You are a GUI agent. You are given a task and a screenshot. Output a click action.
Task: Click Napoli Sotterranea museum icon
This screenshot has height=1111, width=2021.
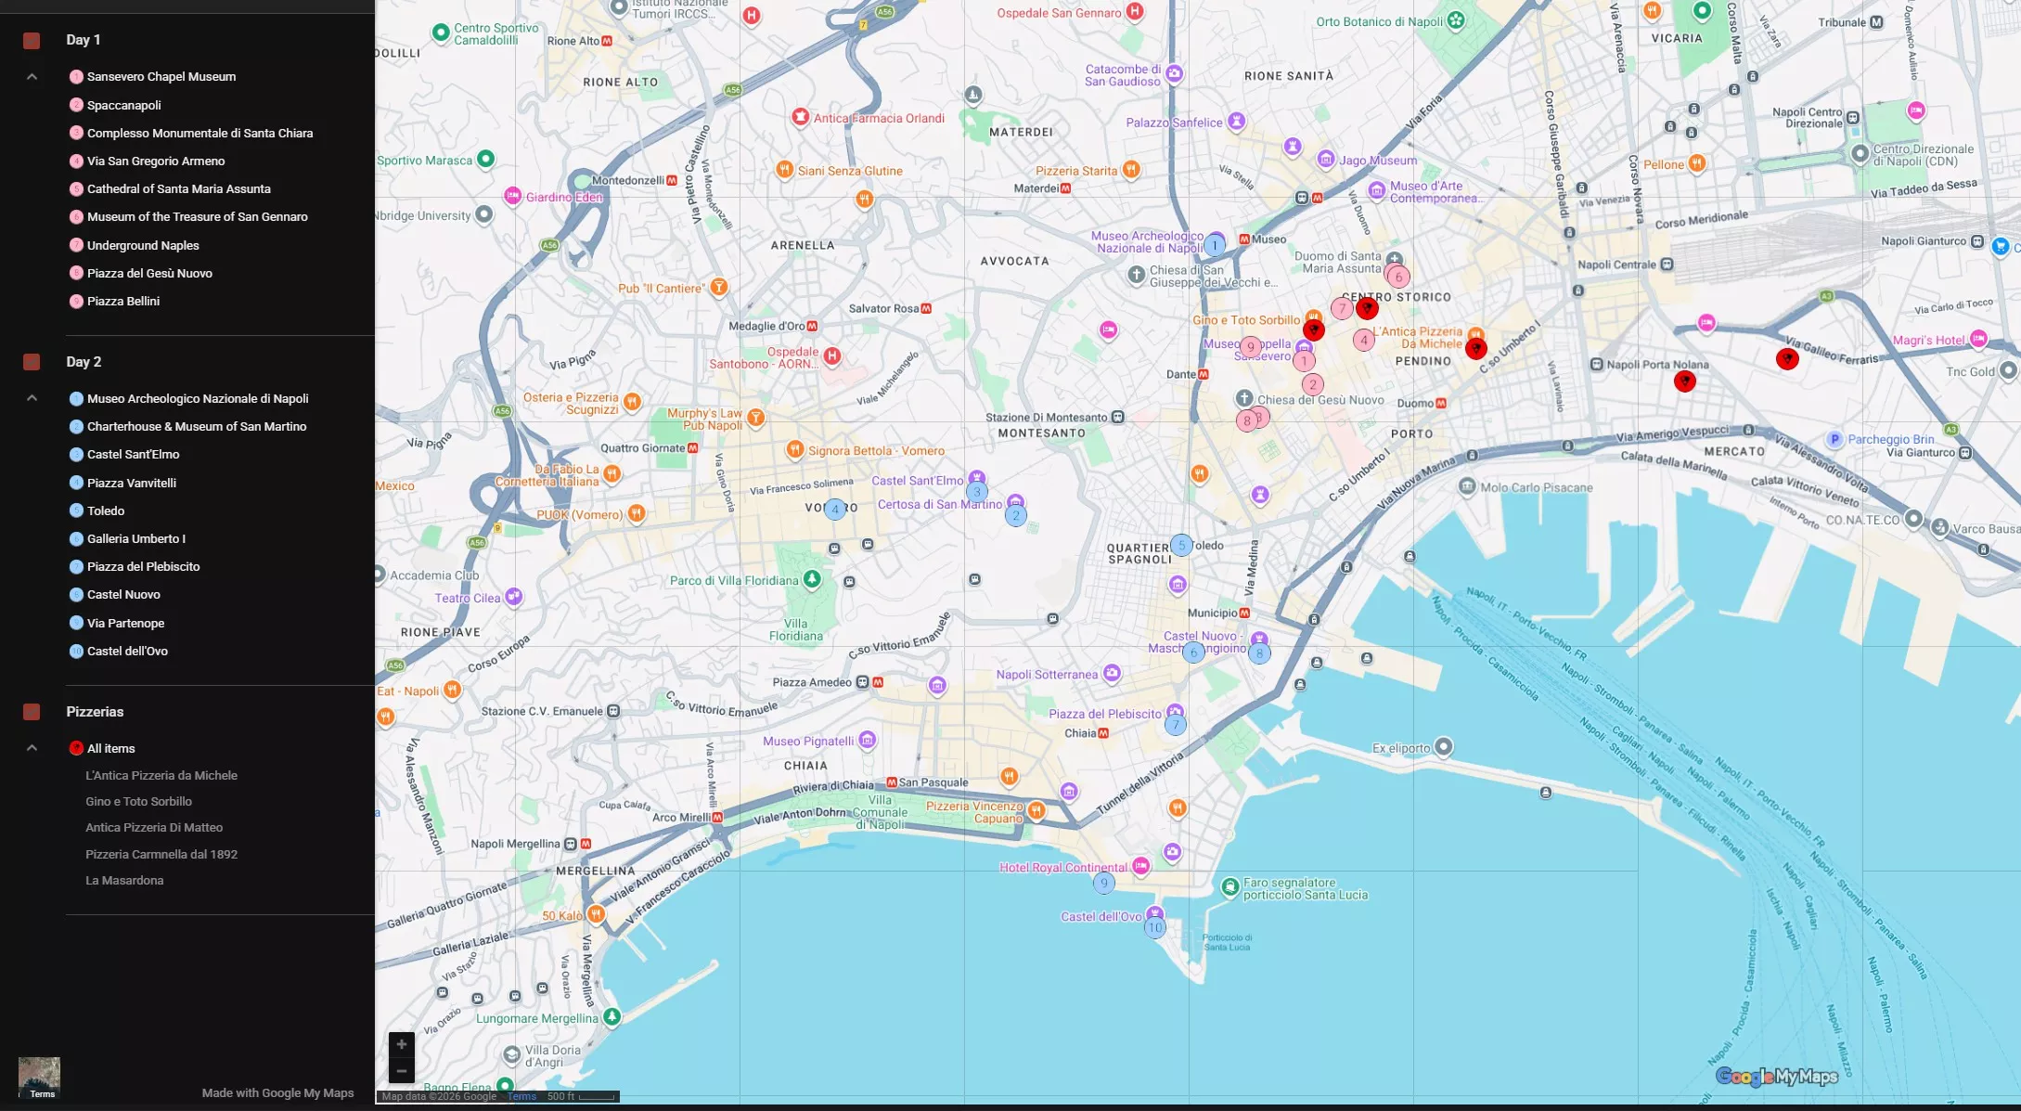tap(1112, 674)
